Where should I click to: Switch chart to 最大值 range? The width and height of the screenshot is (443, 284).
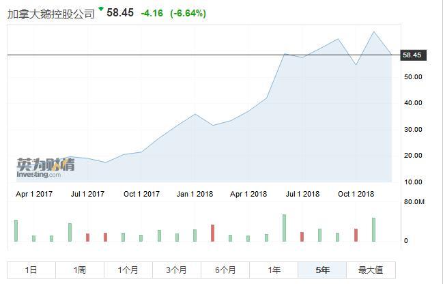coord(371,270)
